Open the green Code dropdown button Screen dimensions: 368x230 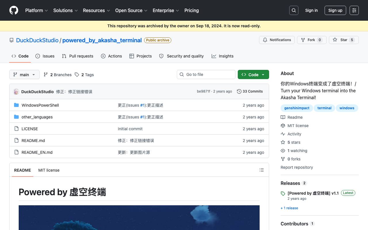[x=253, y=74]
